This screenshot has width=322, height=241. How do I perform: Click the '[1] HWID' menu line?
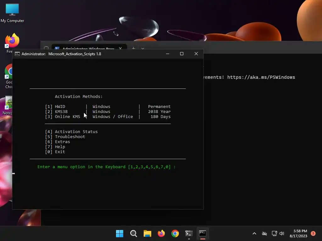(108, 107)
